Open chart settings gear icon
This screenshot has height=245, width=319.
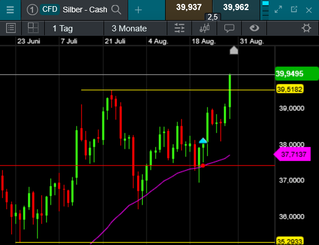click(306, 28)
